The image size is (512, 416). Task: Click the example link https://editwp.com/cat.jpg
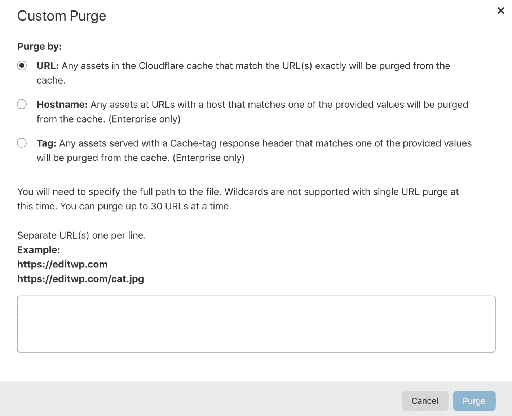(x=80, y=279)
